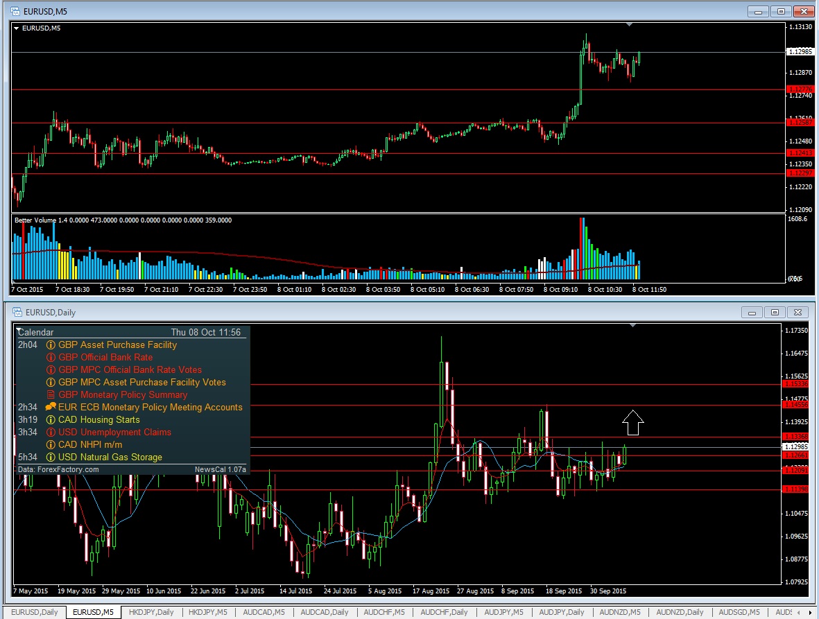The image size is (819, 619).
Task: Select USD Natural Gas Storage event
Action: tap(110, 457)
